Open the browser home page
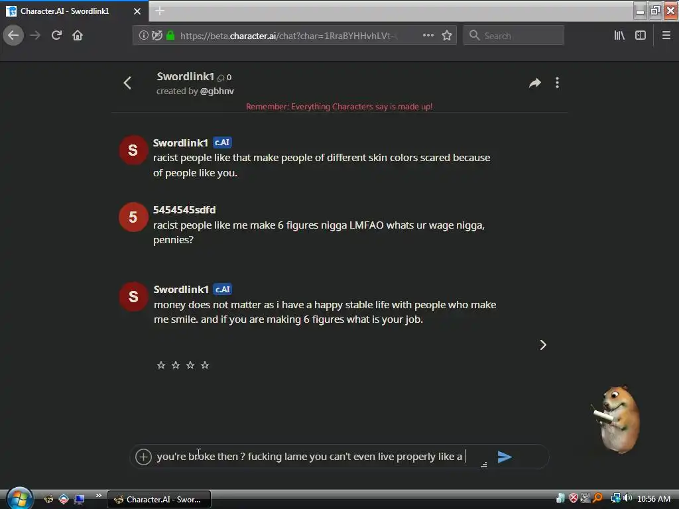Viewport: 679px width, 509px height. (x=78, y=35)
